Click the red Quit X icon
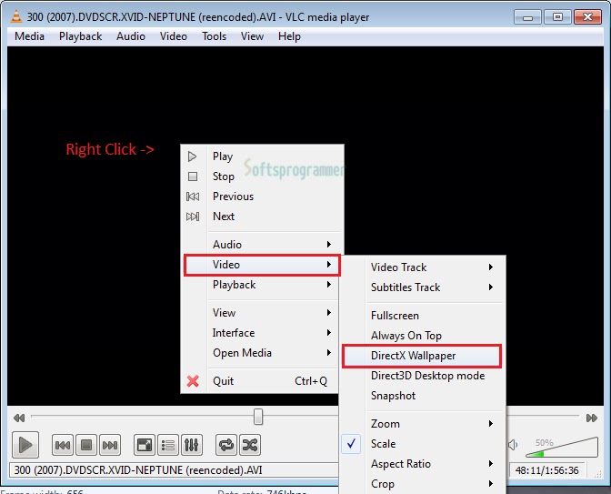The width and height of the screenshot is (611, 494). coord(193,381)
